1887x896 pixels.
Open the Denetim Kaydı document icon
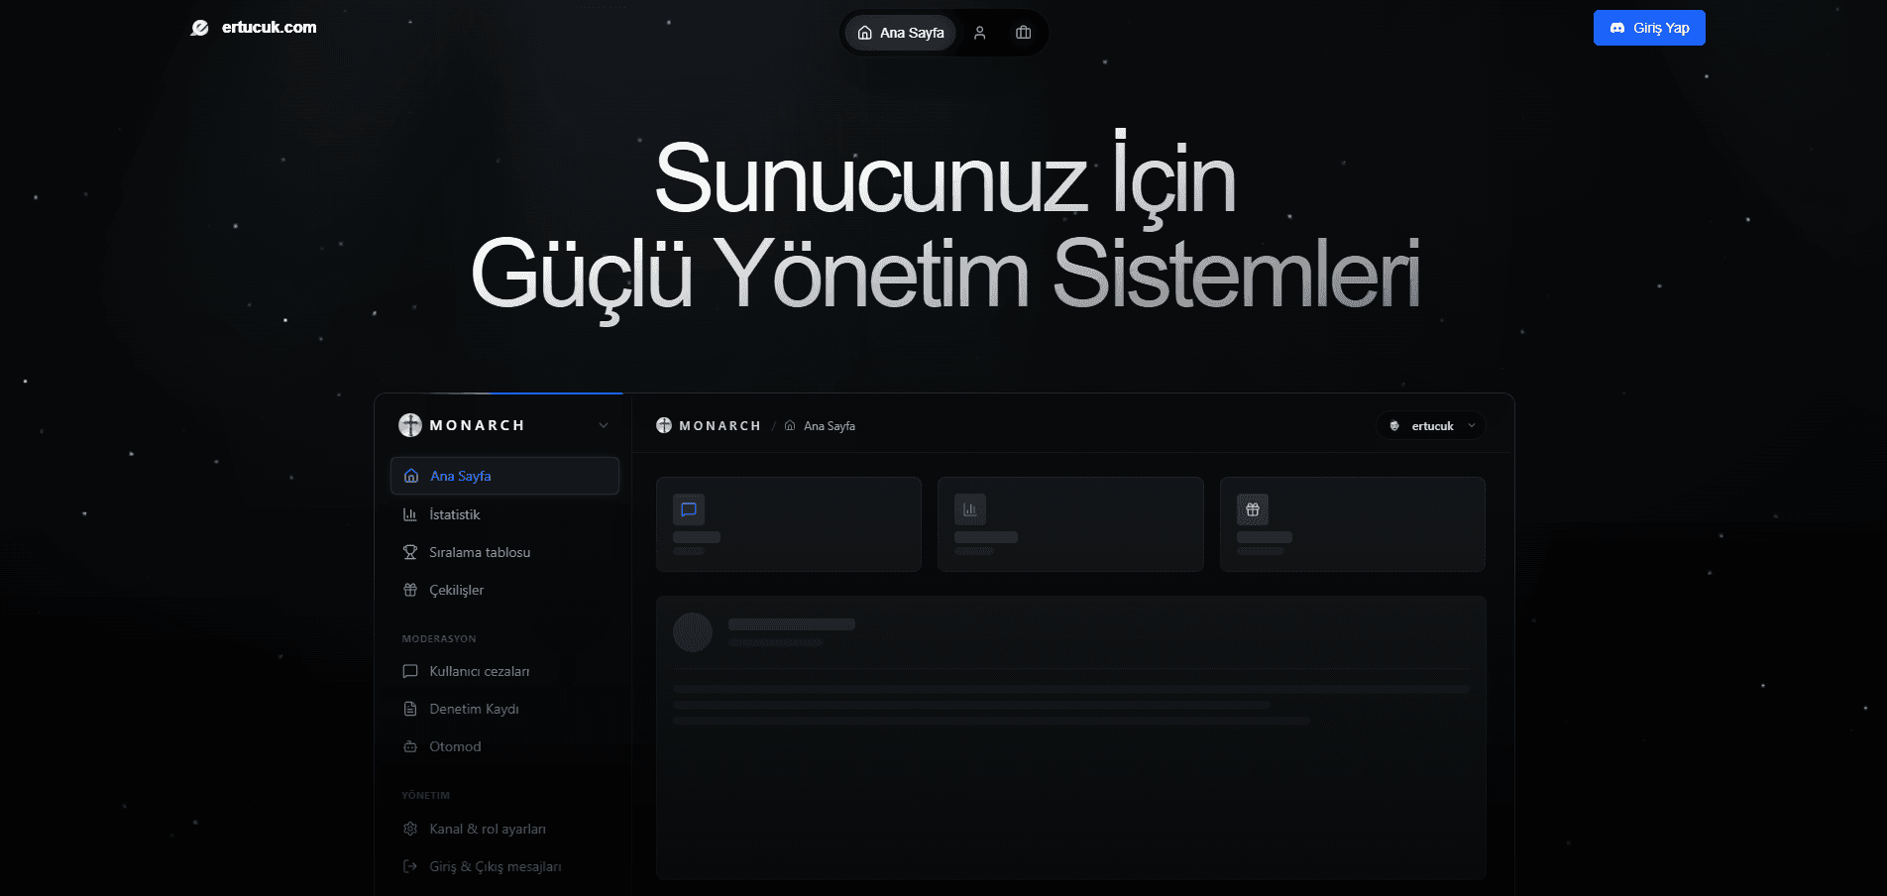(410, 708)
